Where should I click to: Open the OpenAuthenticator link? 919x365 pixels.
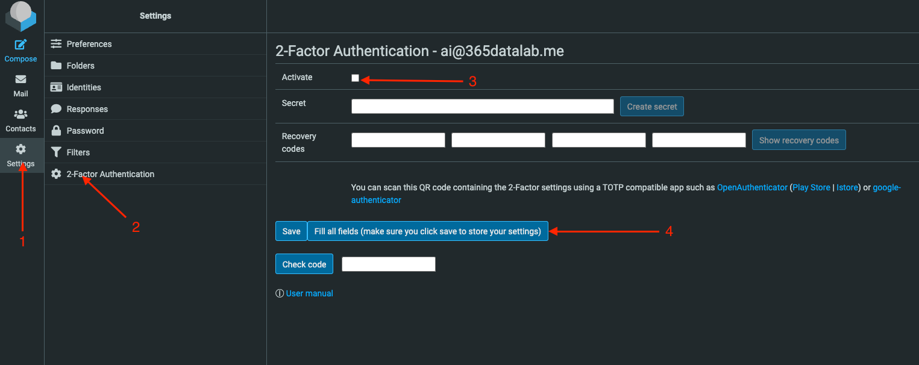pos(752,187)
